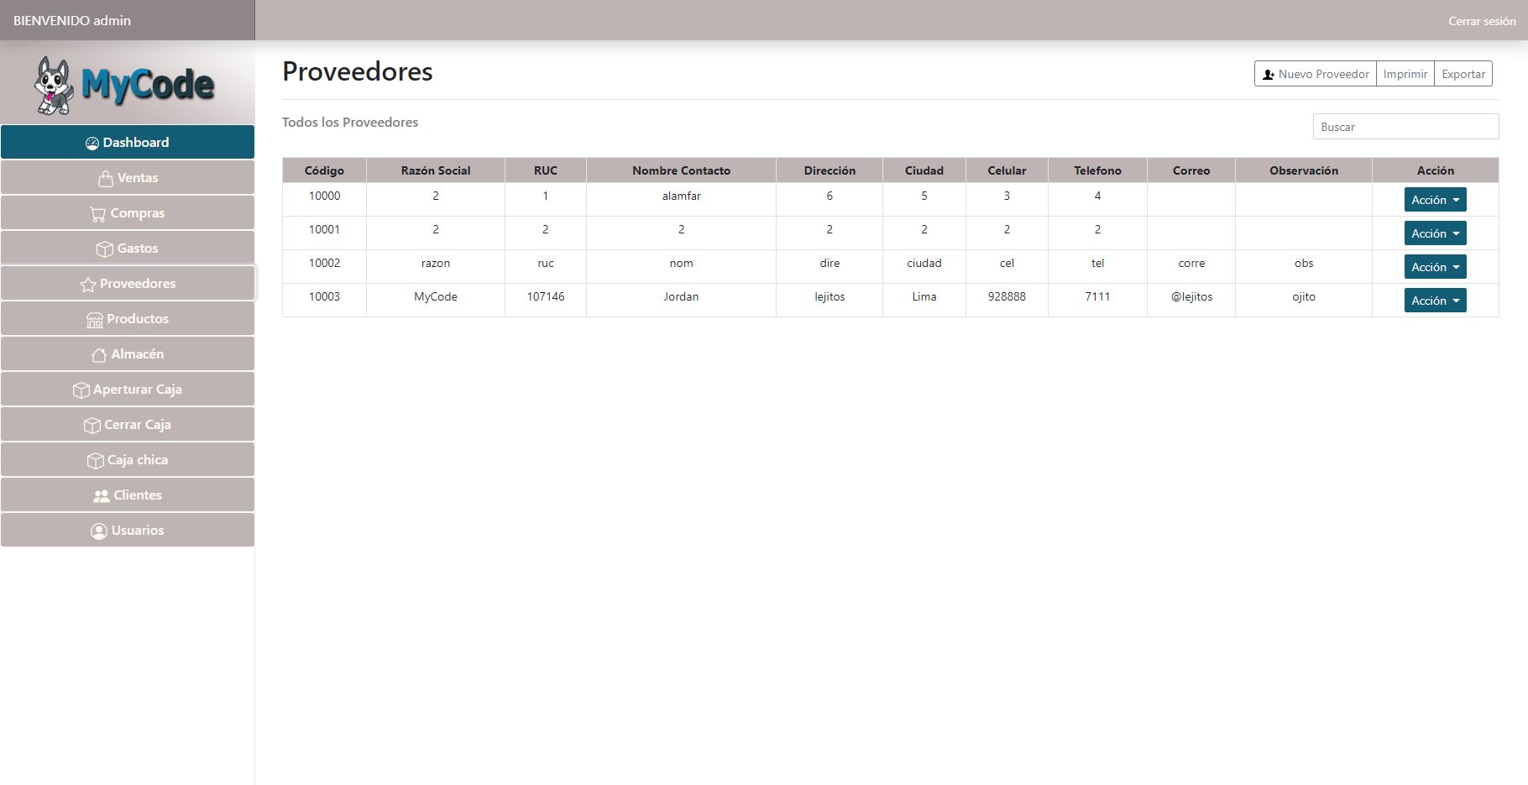This screenshot has height=785, width=1528.
Task: Click the Dashboard gauge icon
Action: click(92, 144)
